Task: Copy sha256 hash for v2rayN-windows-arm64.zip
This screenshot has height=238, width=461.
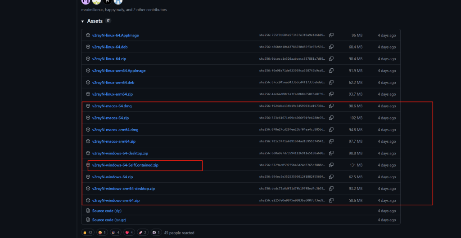Action: coord(331,200)
